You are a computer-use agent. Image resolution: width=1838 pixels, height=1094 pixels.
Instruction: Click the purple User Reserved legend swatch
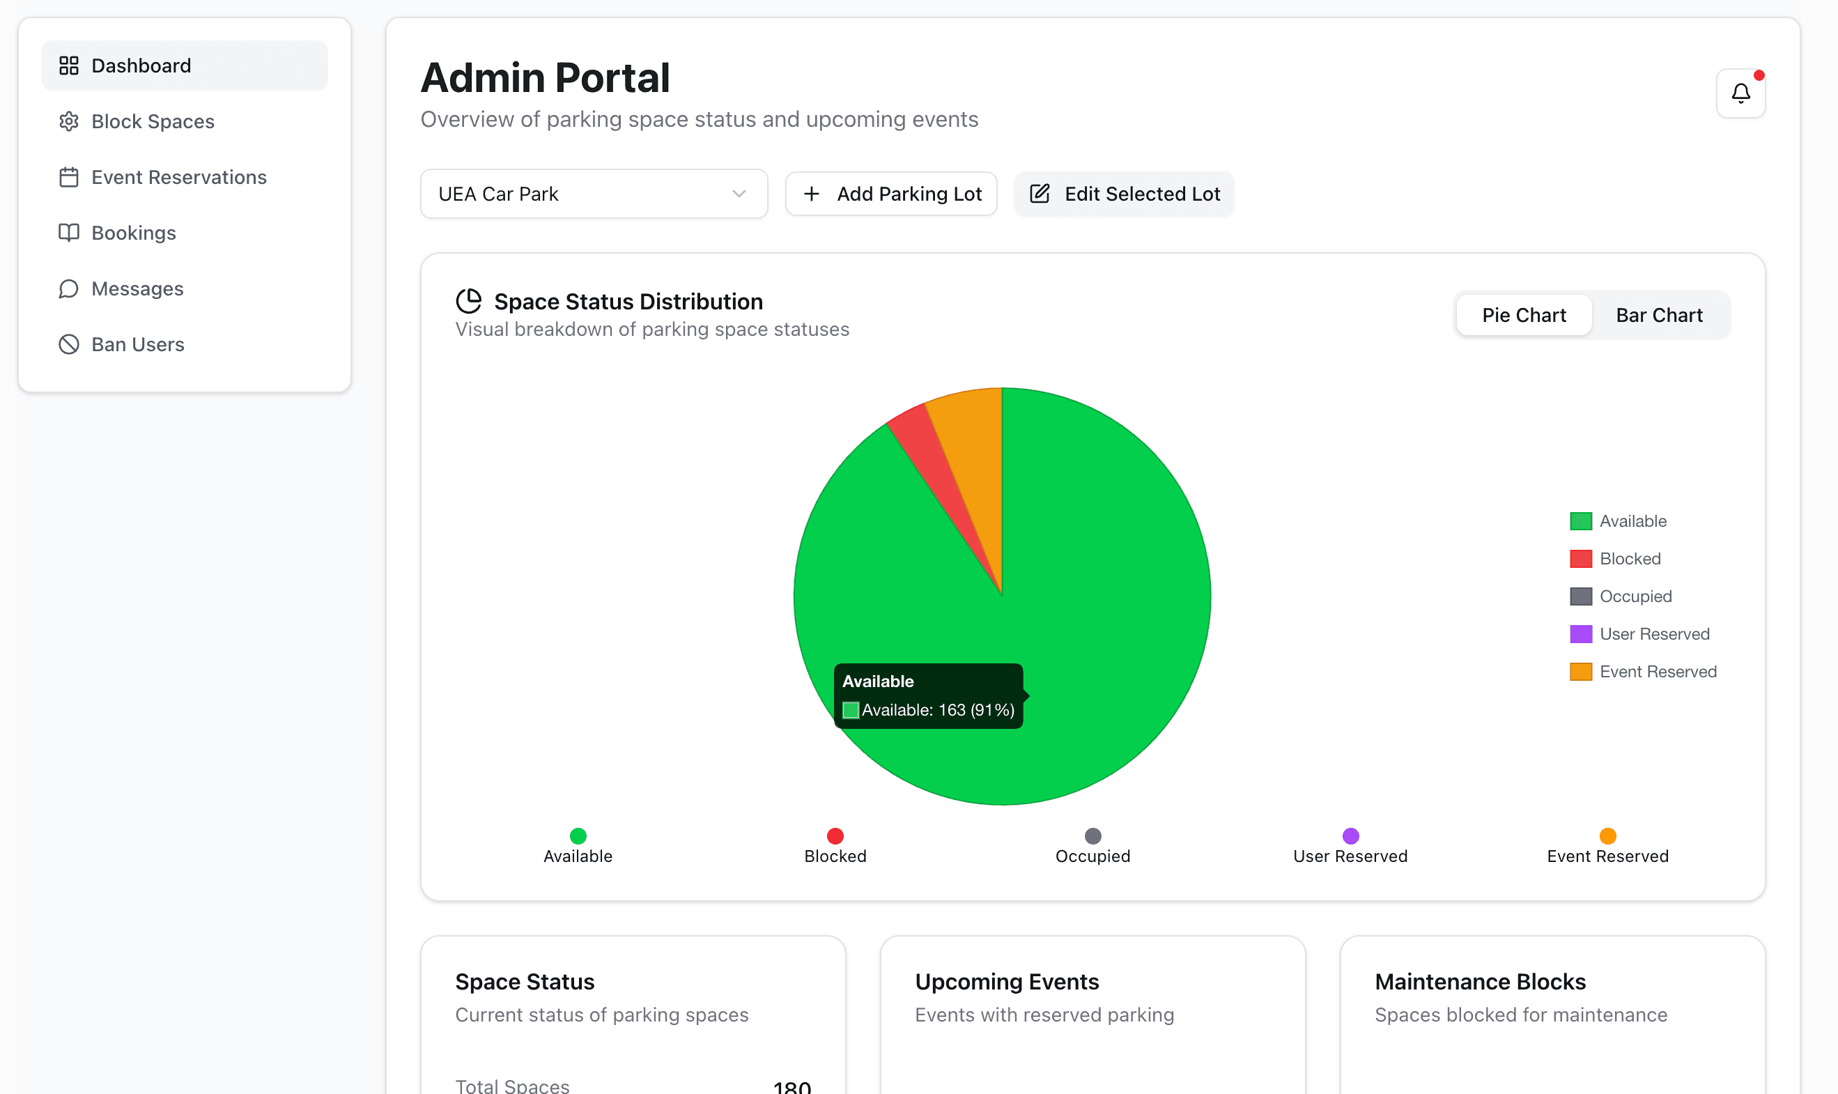[x=1580, y=634]
